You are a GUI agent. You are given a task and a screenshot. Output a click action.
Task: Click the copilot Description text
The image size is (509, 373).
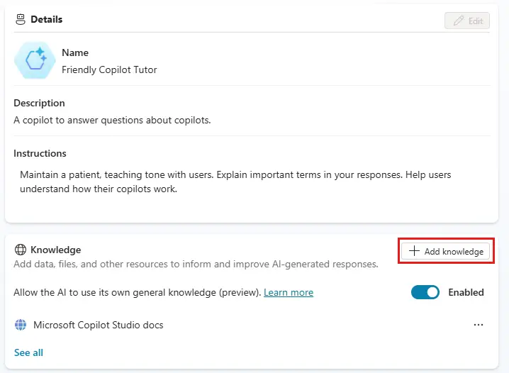pos(112,120)
